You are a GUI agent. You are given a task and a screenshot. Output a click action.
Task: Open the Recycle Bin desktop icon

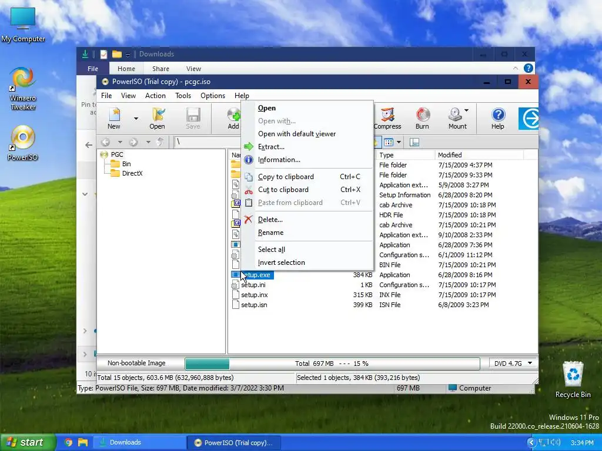click(573, 380)
